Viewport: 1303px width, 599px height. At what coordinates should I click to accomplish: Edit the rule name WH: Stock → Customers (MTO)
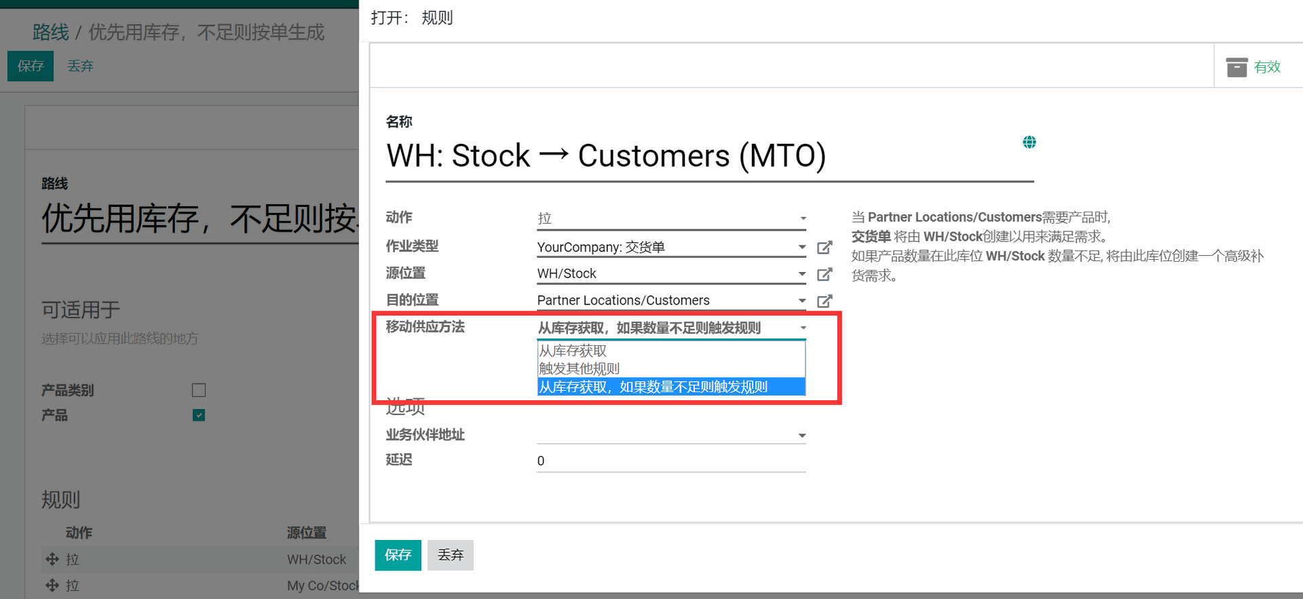[709, 156]
